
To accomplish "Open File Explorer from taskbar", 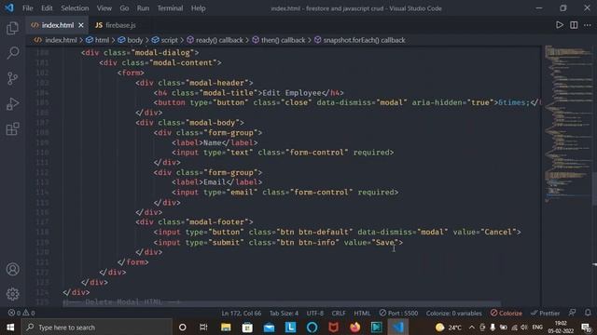I will (226, 327).
